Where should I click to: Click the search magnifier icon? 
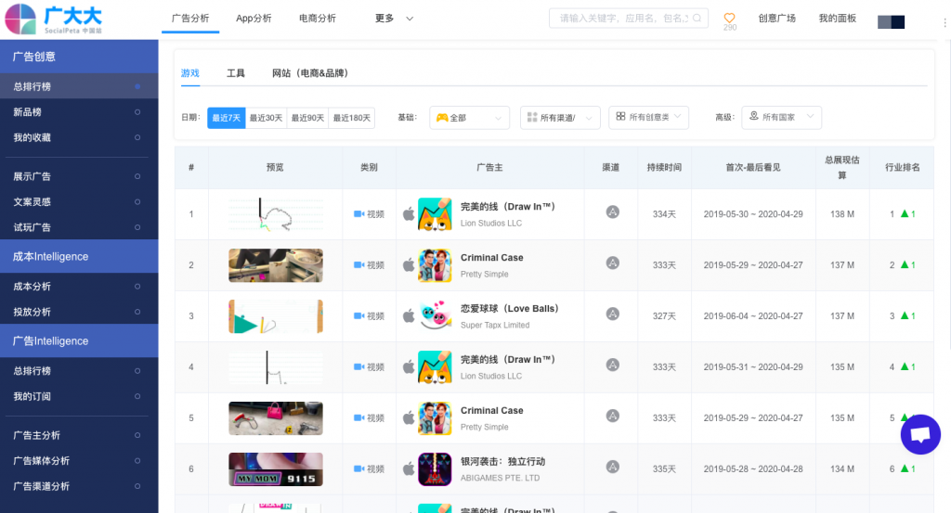(697, 19)
